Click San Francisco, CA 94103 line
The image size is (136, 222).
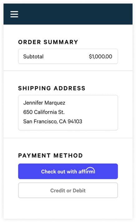(x=53, y=121)
